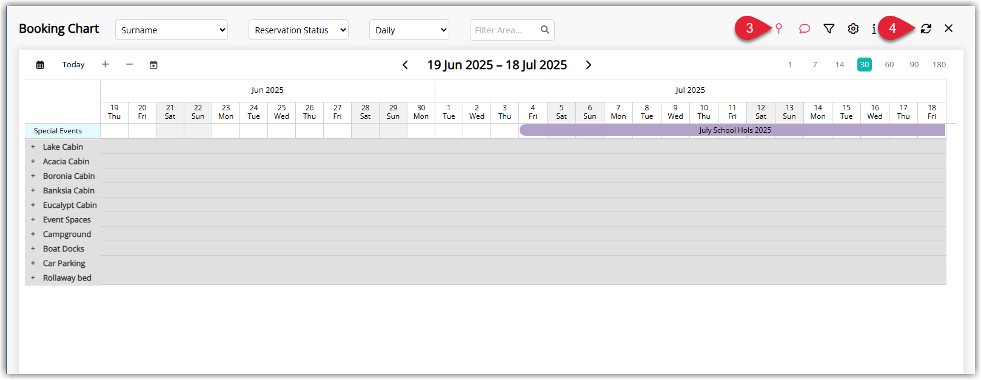
Task: Click the 19 Thu date column header
Action: (114, 112)
